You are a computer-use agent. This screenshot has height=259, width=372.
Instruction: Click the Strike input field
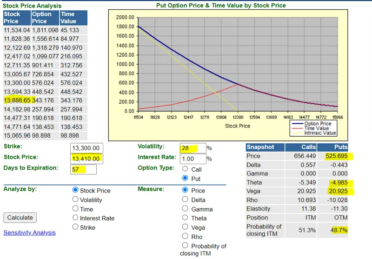click(x=86, y=148)
